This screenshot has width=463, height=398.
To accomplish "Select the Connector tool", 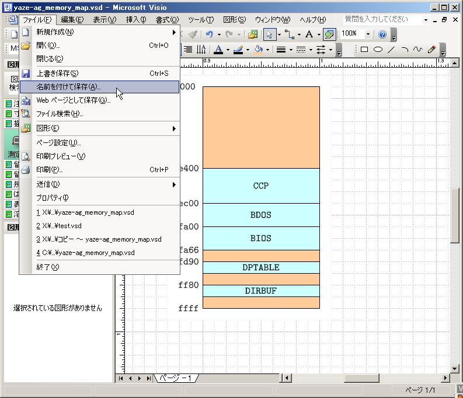I will tap(290, 34).
